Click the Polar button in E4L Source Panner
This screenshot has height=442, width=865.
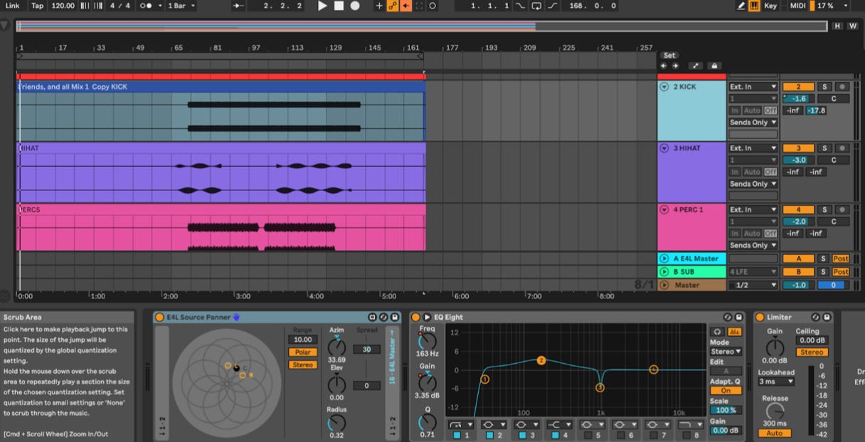pyautogui.click(x=302, y=352)
